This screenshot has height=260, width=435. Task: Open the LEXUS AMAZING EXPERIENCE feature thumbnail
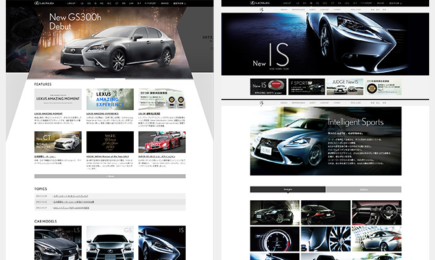coord(110,99)
